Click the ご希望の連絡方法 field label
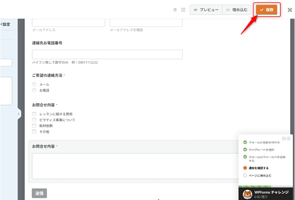 (x=47, y=75)
